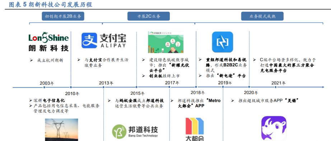
Task: Click the text 重组邦道科技和易视腾
Action: tap(226, 62)
